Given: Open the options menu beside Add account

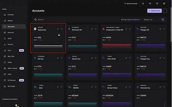Looking at the screenshot, I should [x=165, y=11].
